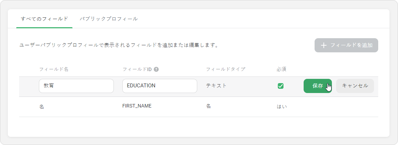Viewport: 398px width, 145px height.
Task: Click the キャンセル button
Action: pos(355,86)
